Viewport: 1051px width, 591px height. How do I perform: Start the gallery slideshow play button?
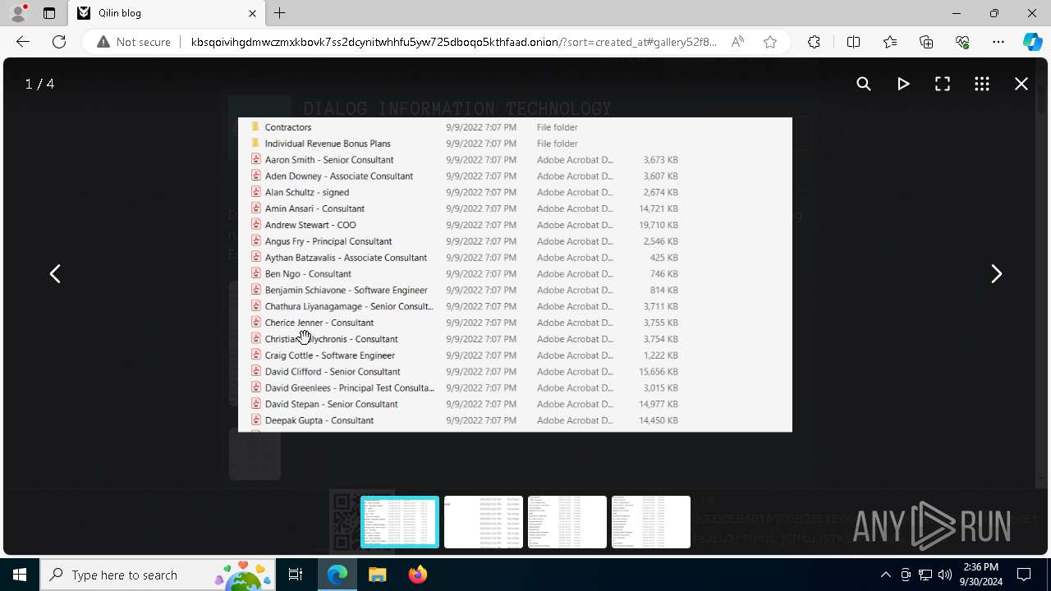coord(903,84)
